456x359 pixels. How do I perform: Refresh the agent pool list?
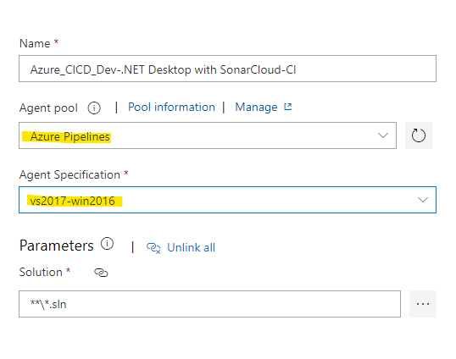pyautogui.click(x=419, y=135)
